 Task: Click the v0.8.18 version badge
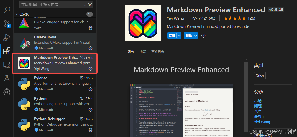(276, 9)
